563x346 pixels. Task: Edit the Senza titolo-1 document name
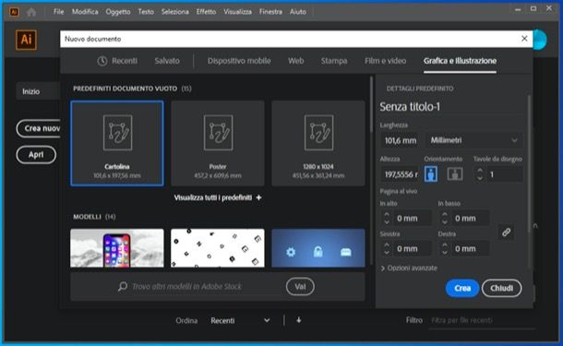pyautogui.click(x=451, y=107)
